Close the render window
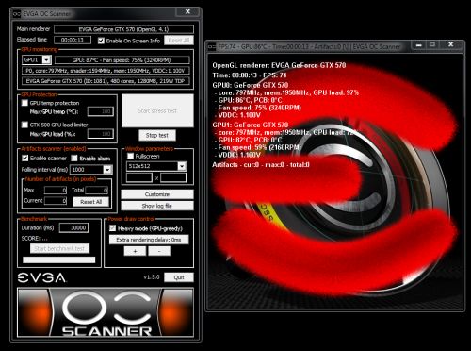471x351 pixels. pos(450,45)
